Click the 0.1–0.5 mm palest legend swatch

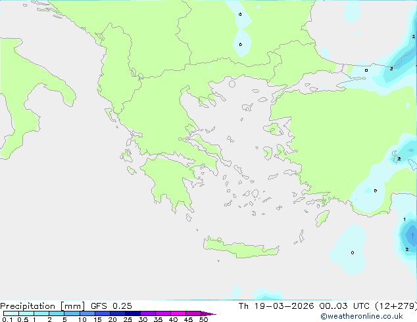click(x=11, y=313)
